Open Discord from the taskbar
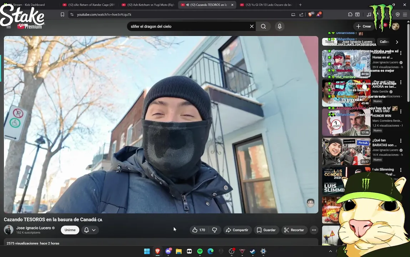 [168, 251]
